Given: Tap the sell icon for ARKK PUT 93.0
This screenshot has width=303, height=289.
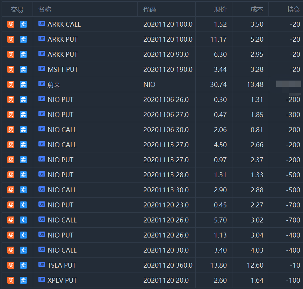Looking at the screenshot, I should click(x=23, y=54).
